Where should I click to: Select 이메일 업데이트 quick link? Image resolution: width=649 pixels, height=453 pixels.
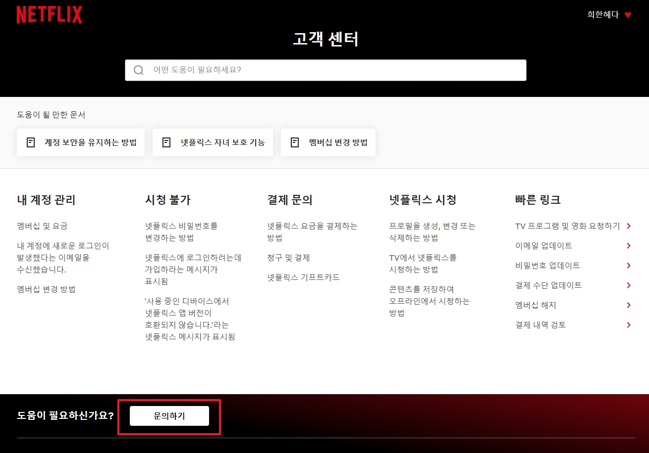point(543,246)
